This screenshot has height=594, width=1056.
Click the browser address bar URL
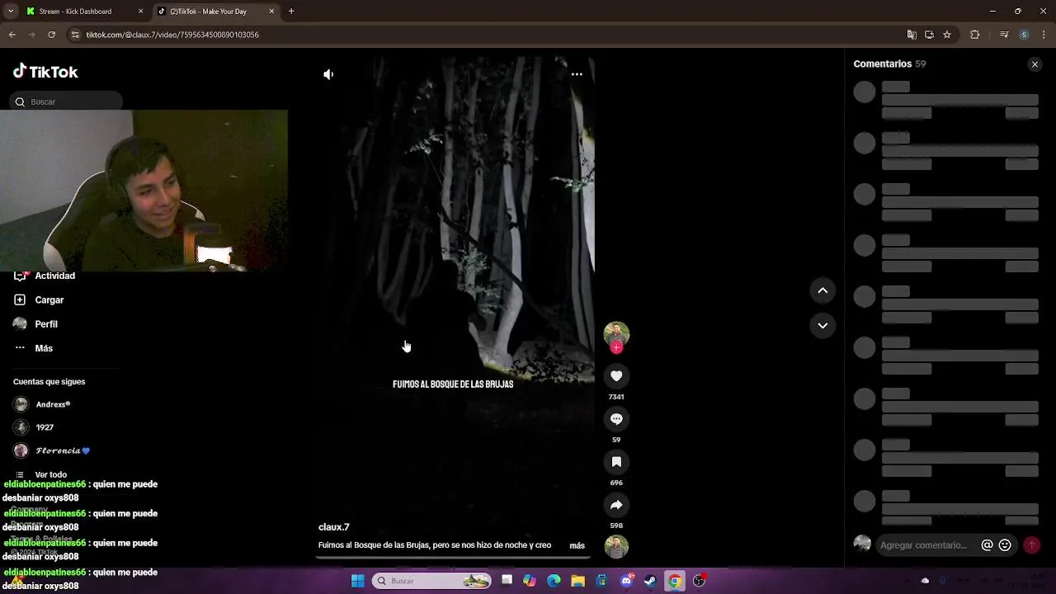click(172, 35)
